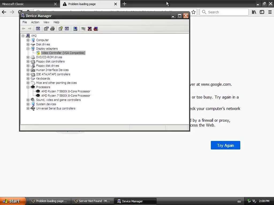Screen dimensions: 274x205
Task: Open Properties from the Device Manager toolbar
Action: tap(46, 29)
